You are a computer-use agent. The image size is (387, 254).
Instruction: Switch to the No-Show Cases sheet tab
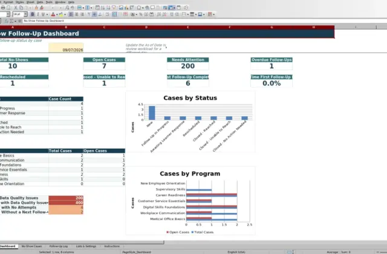pyautogui.click(x=31, y=246)
